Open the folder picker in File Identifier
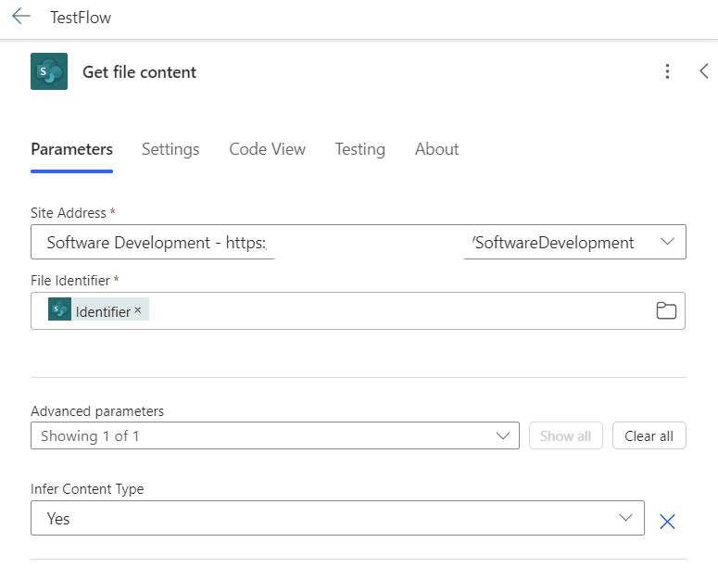The width and height of the screenshot is (718, 580). (666, 310)
